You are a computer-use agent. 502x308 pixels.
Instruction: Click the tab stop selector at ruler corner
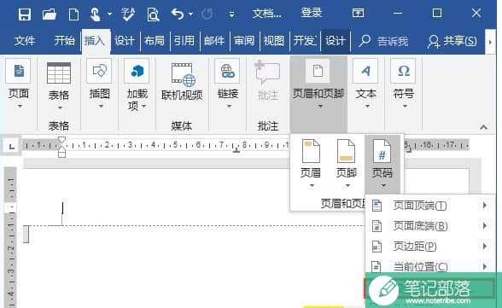pos(12,146)
